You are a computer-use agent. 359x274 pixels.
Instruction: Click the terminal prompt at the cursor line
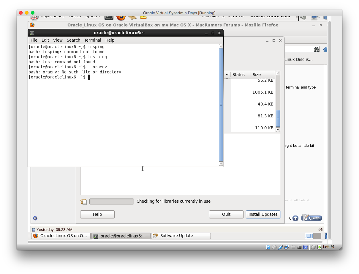pyautogui.click(x=59, y=77)
